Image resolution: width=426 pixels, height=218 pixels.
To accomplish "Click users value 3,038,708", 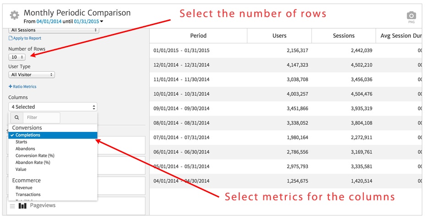I will click(297, 80).
